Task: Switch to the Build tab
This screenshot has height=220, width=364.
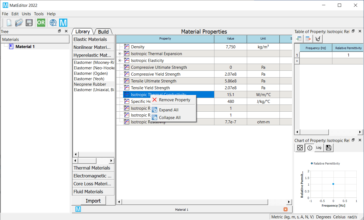Action: pyautogui.click(x=103, y=32)
